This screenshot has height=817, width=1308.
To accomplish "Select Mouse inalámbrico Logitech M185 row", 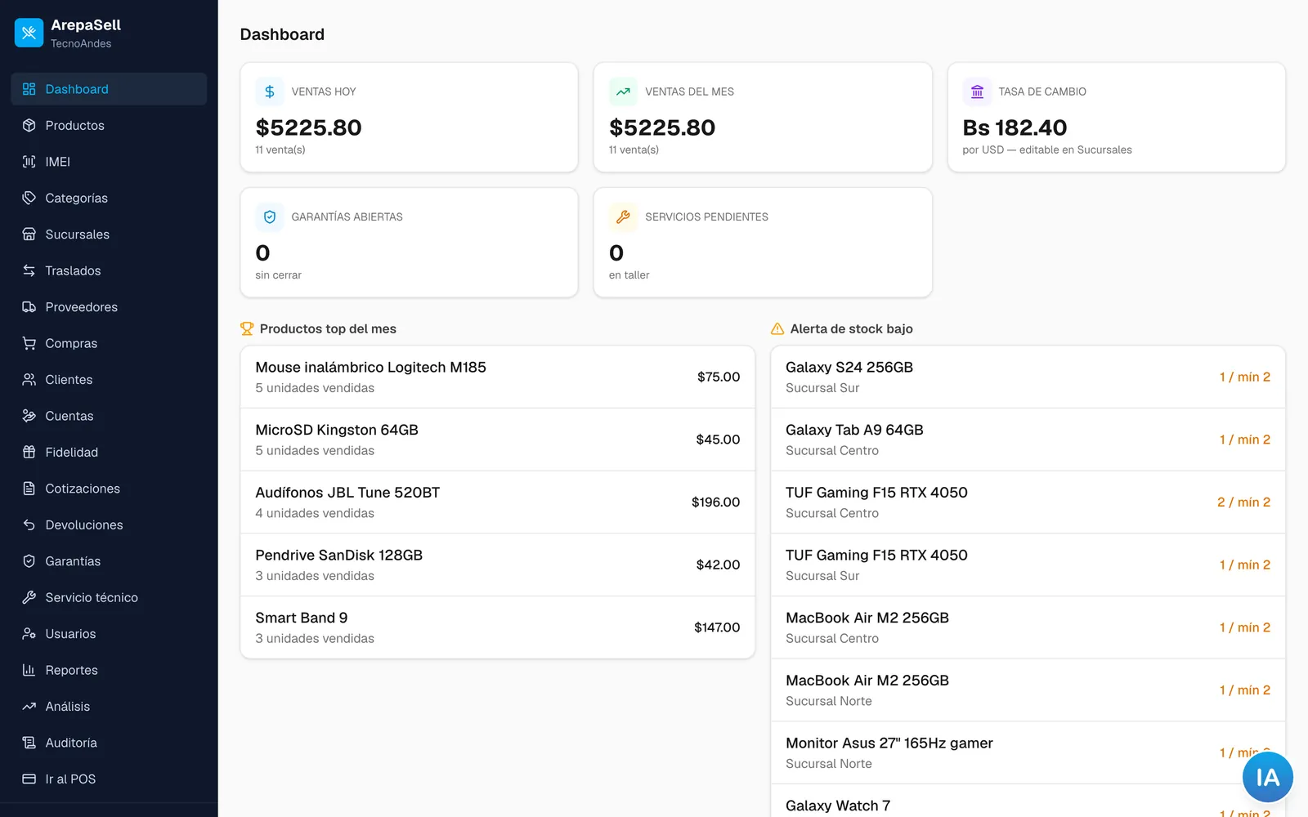I will coord(497,377).
